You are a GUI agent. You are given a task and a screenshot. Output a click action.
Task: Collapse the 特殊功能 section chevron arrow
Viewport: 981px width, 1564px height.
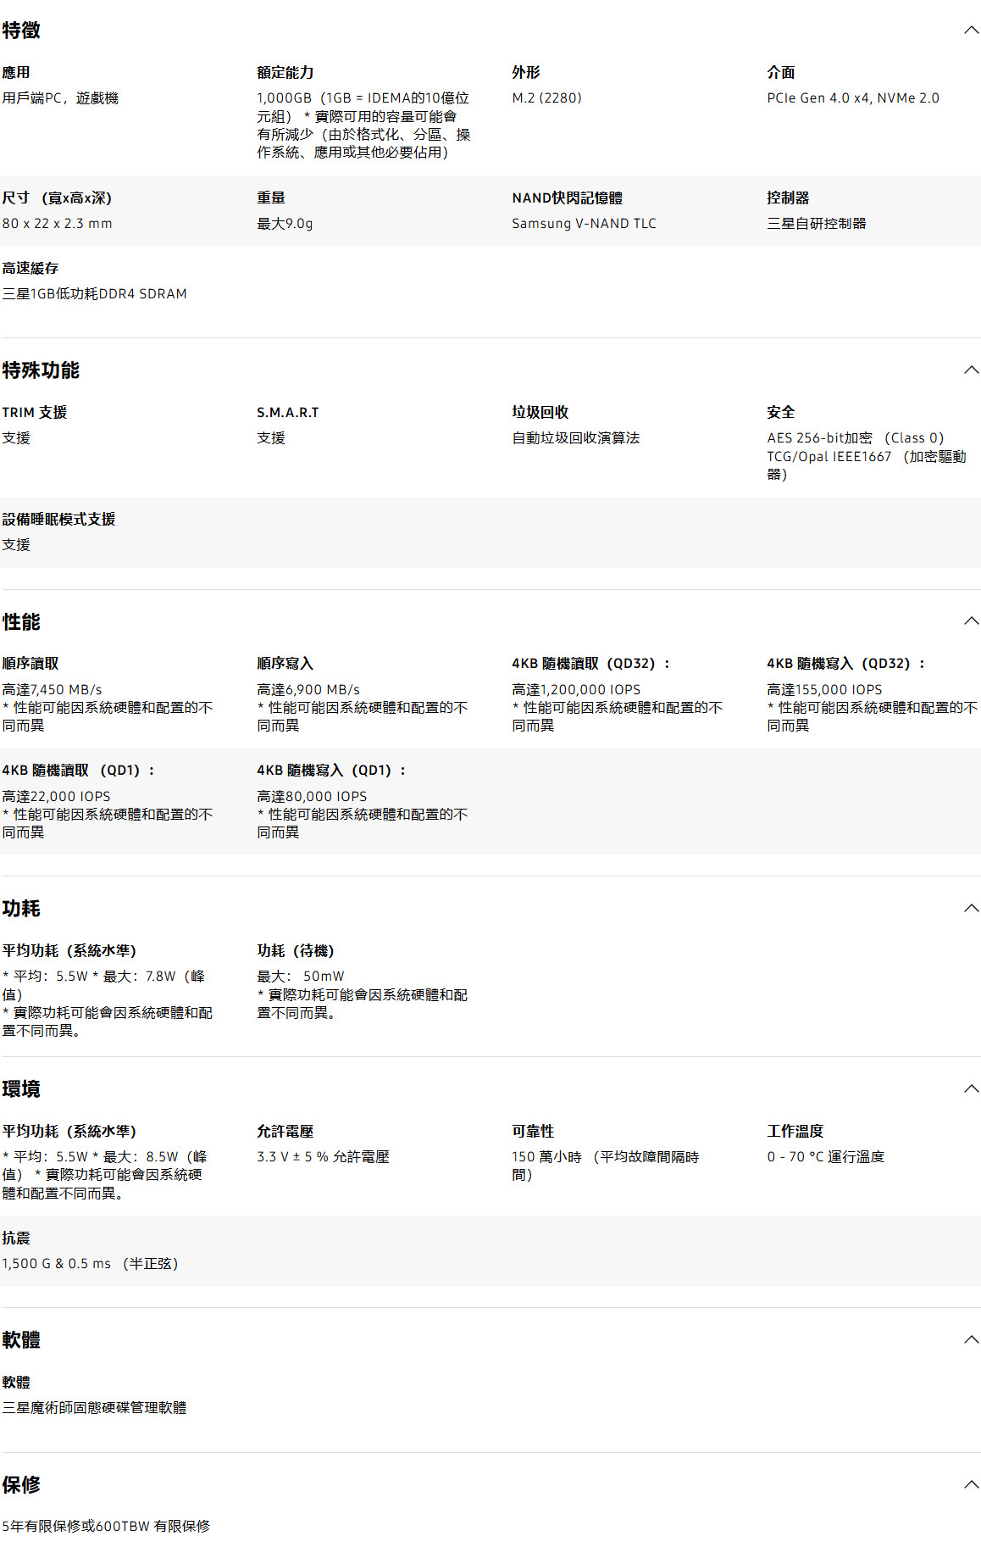[x=971, y=370]
